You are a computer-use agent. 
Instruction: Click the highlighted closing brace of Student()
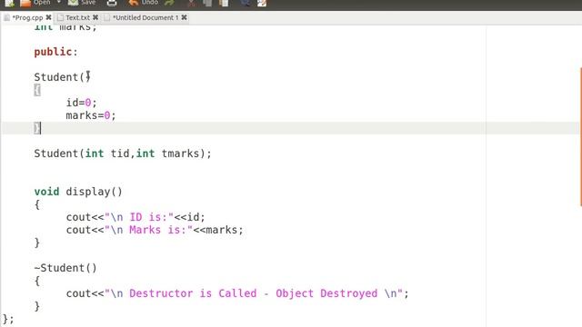(x=37, y=128)
